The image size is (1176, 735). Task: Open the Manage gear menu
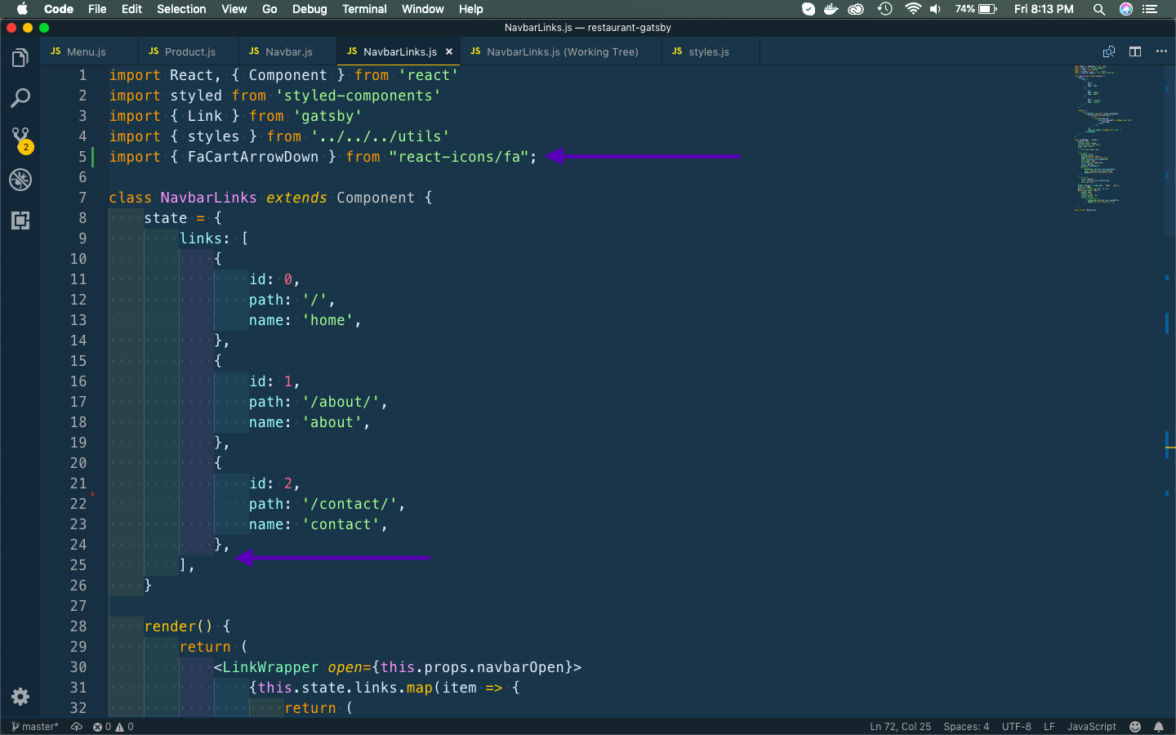[20, 697]
